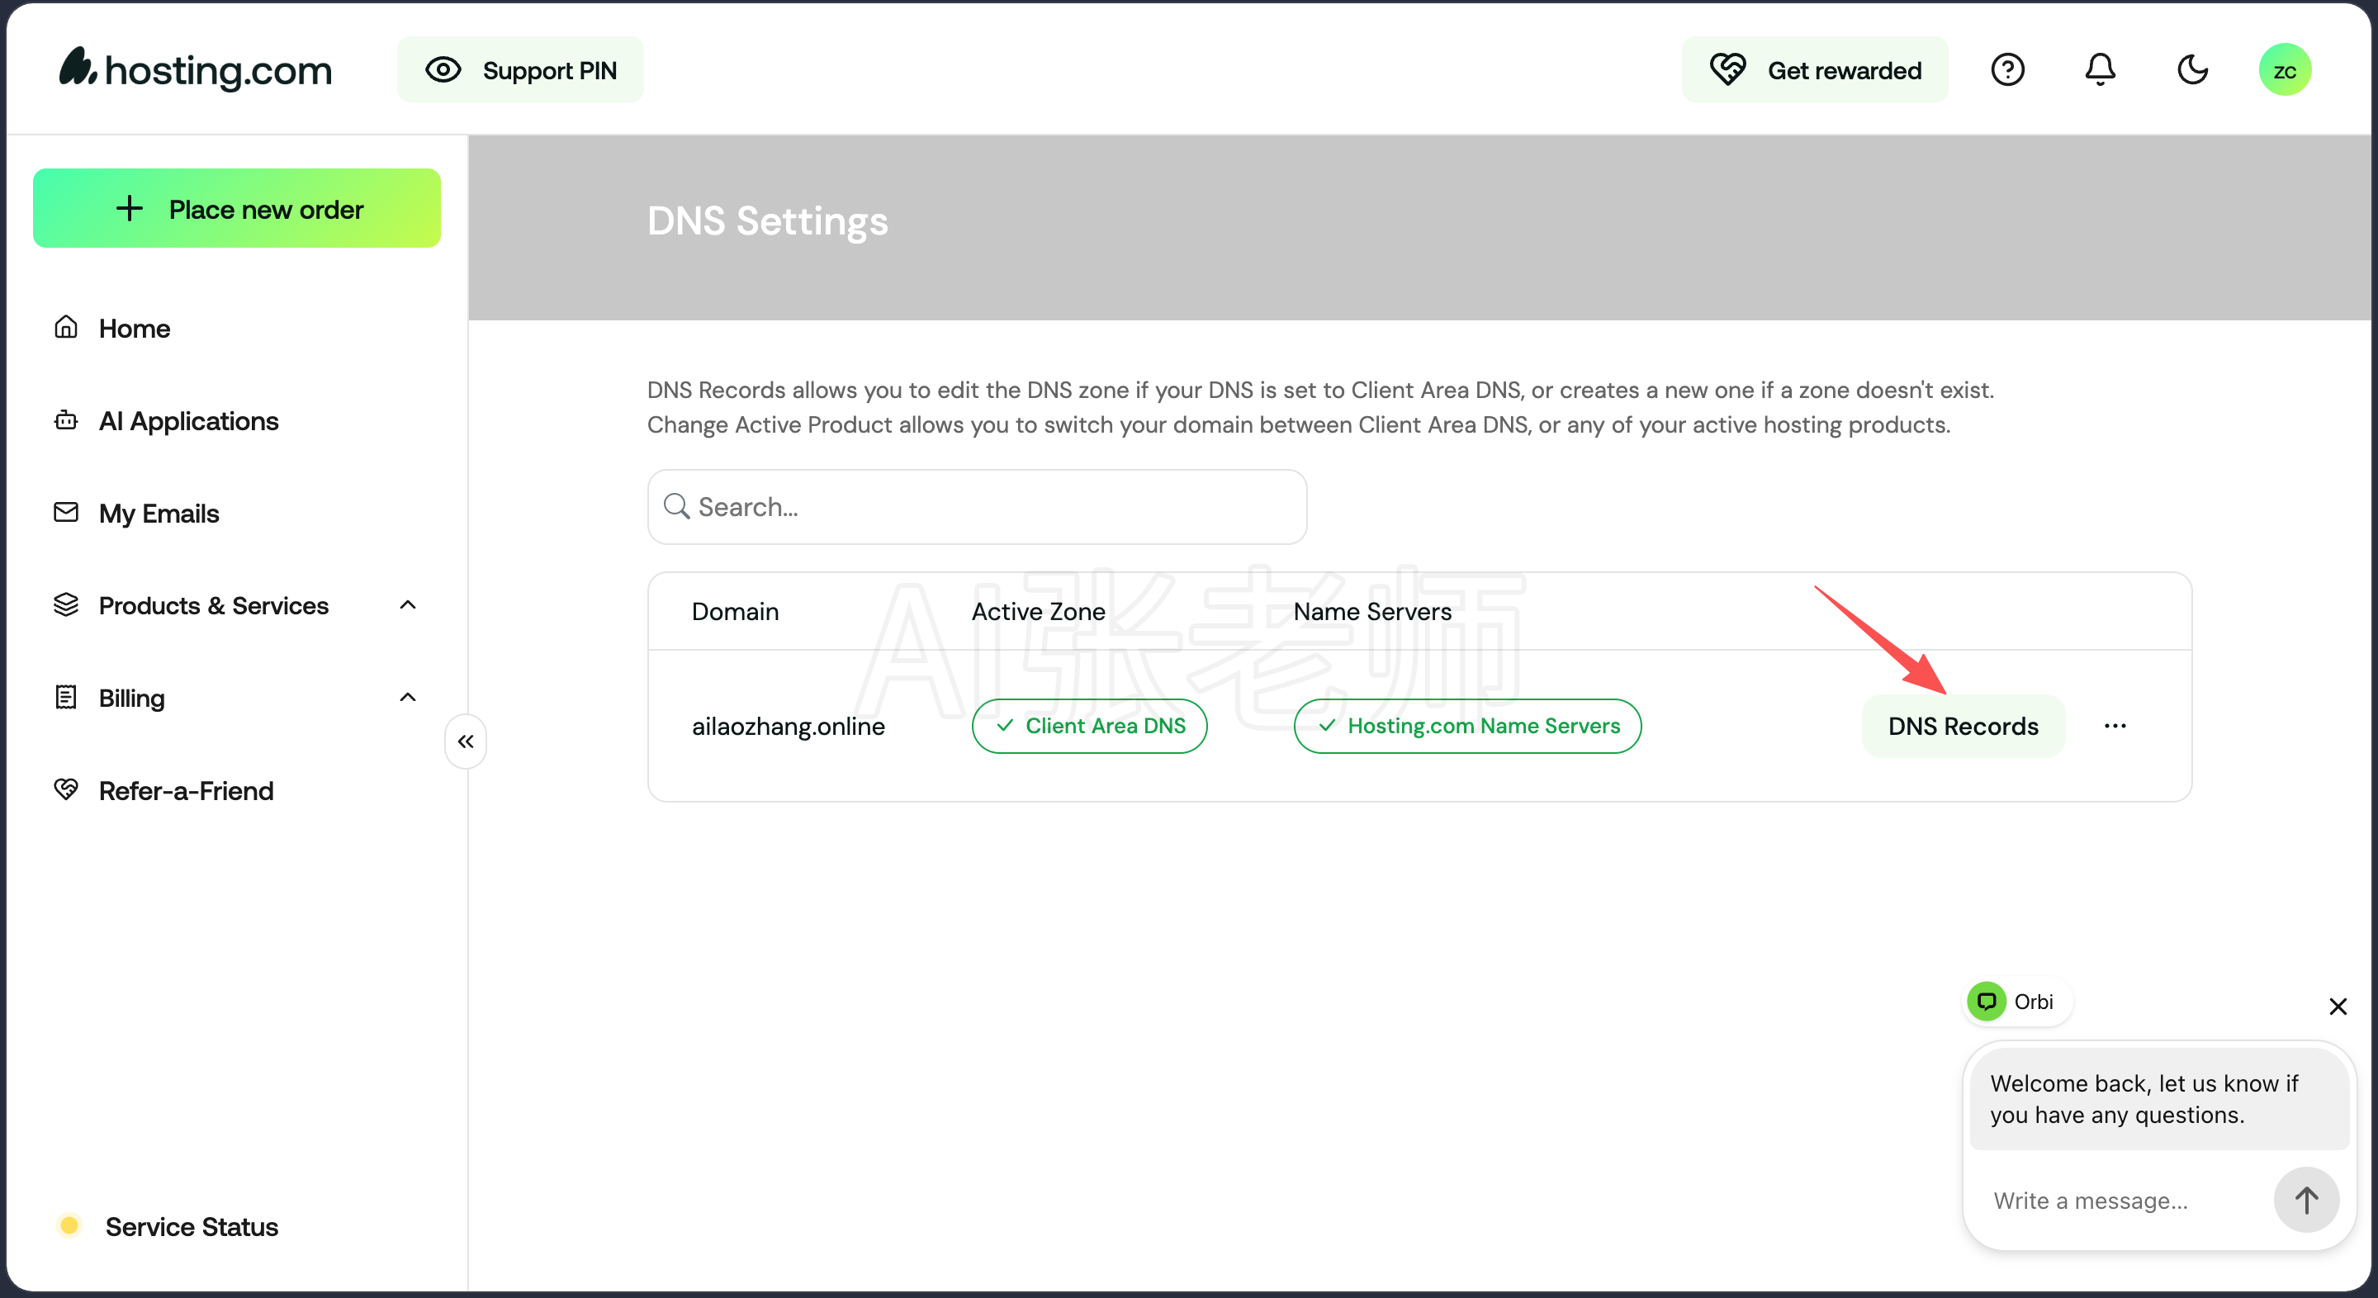
Task: Send the chat message arrow button
Action: click(2306, 1200)
